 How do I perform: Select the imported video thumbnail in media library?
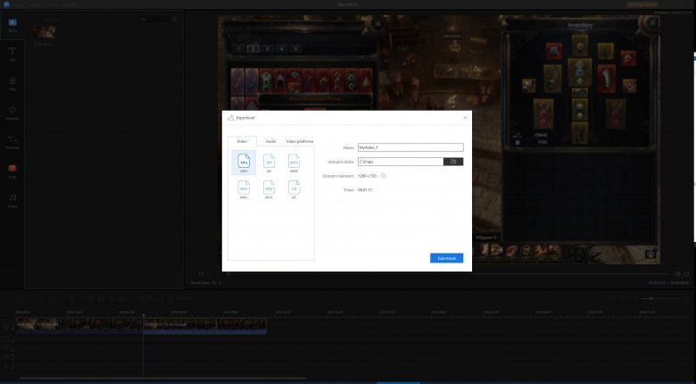[x=45, y=32]
